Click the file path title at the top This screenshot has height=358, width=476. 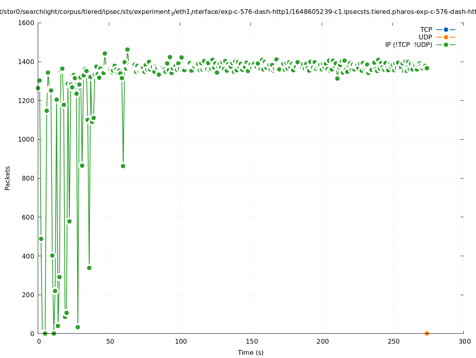[x=238, y=12]
